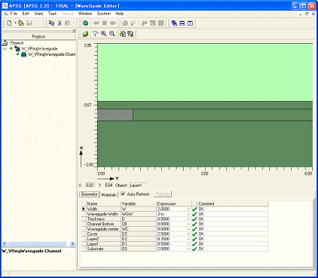Image resolution: width=318 pixels, height=278 pixels.
Task: Open the View menu
Action: [x=38, y=14]
